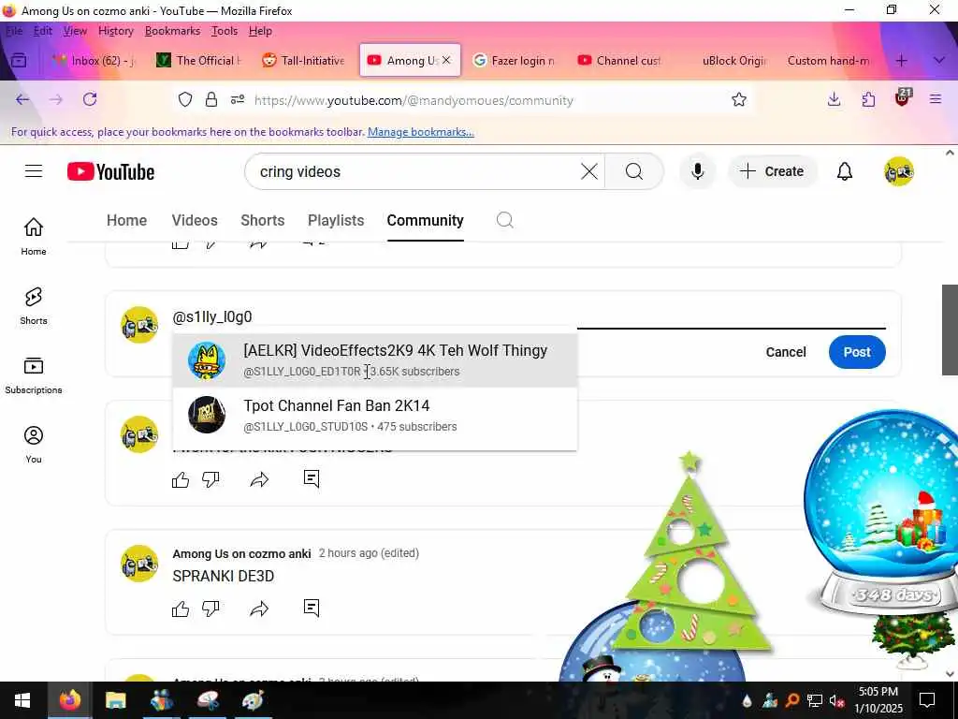Share the post below the mention suggestions

coord(260,479)
